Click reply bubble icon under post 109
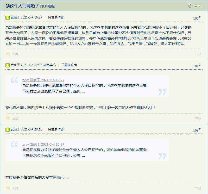The image size is (208, 194). click(8, 188)
